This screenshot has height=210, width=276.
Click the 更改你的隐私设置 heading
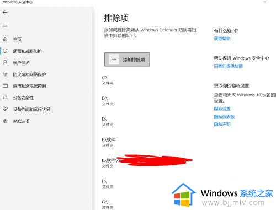[x=231, y=85]
